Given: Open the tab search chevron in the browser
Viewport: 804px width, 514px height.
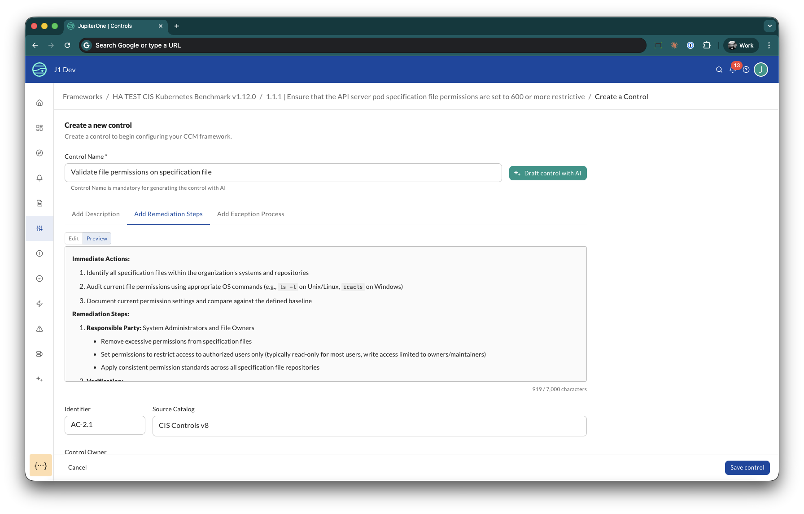Looking at the screenshot, I should click(769, 26).
